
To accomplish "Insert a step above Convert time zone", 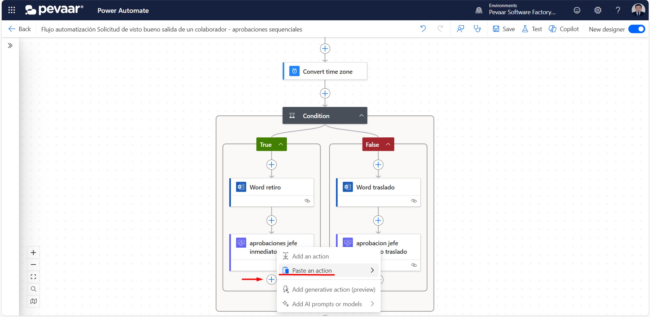I will click(x=325, y=49).
